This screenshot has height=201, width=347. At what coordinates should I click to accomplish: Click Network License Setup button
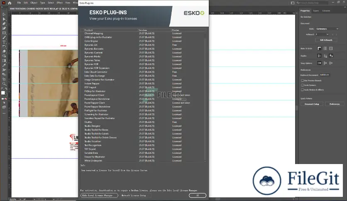[134, 196]
